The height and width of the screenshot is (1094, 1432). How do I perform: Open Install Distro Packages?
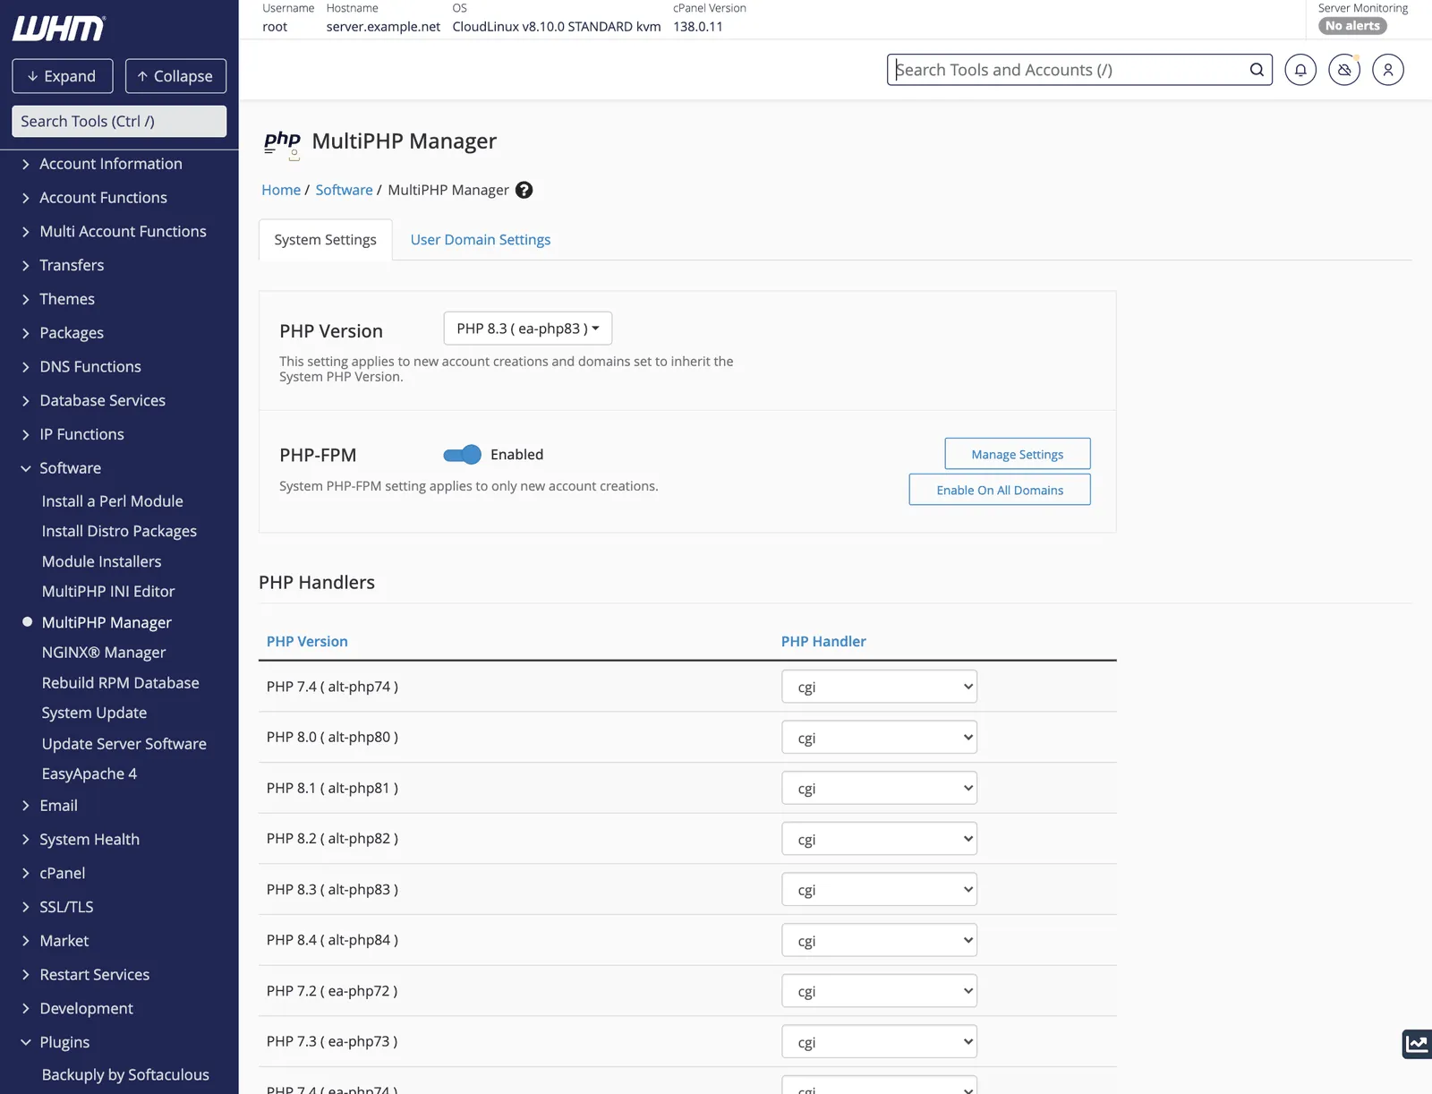pos(119,532)
